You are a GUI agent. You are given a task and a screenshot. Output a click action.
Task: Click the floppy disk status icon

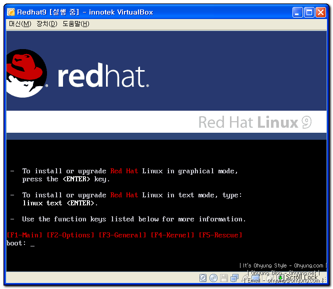224,278
